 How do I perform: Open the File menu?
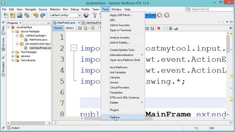pyautogui.click(x=4, y=9)
